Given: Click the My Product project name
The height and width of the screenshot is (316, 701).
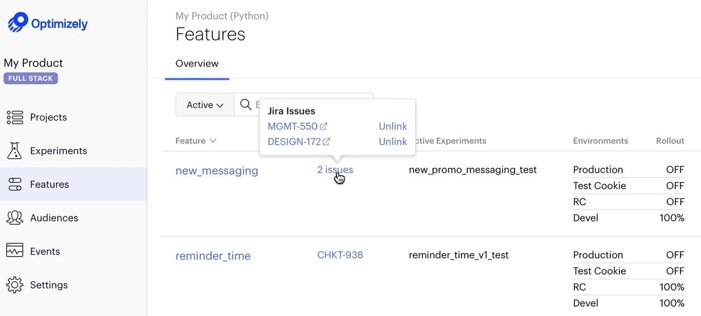Looking at the screenshot, I should tap(33, 63).
